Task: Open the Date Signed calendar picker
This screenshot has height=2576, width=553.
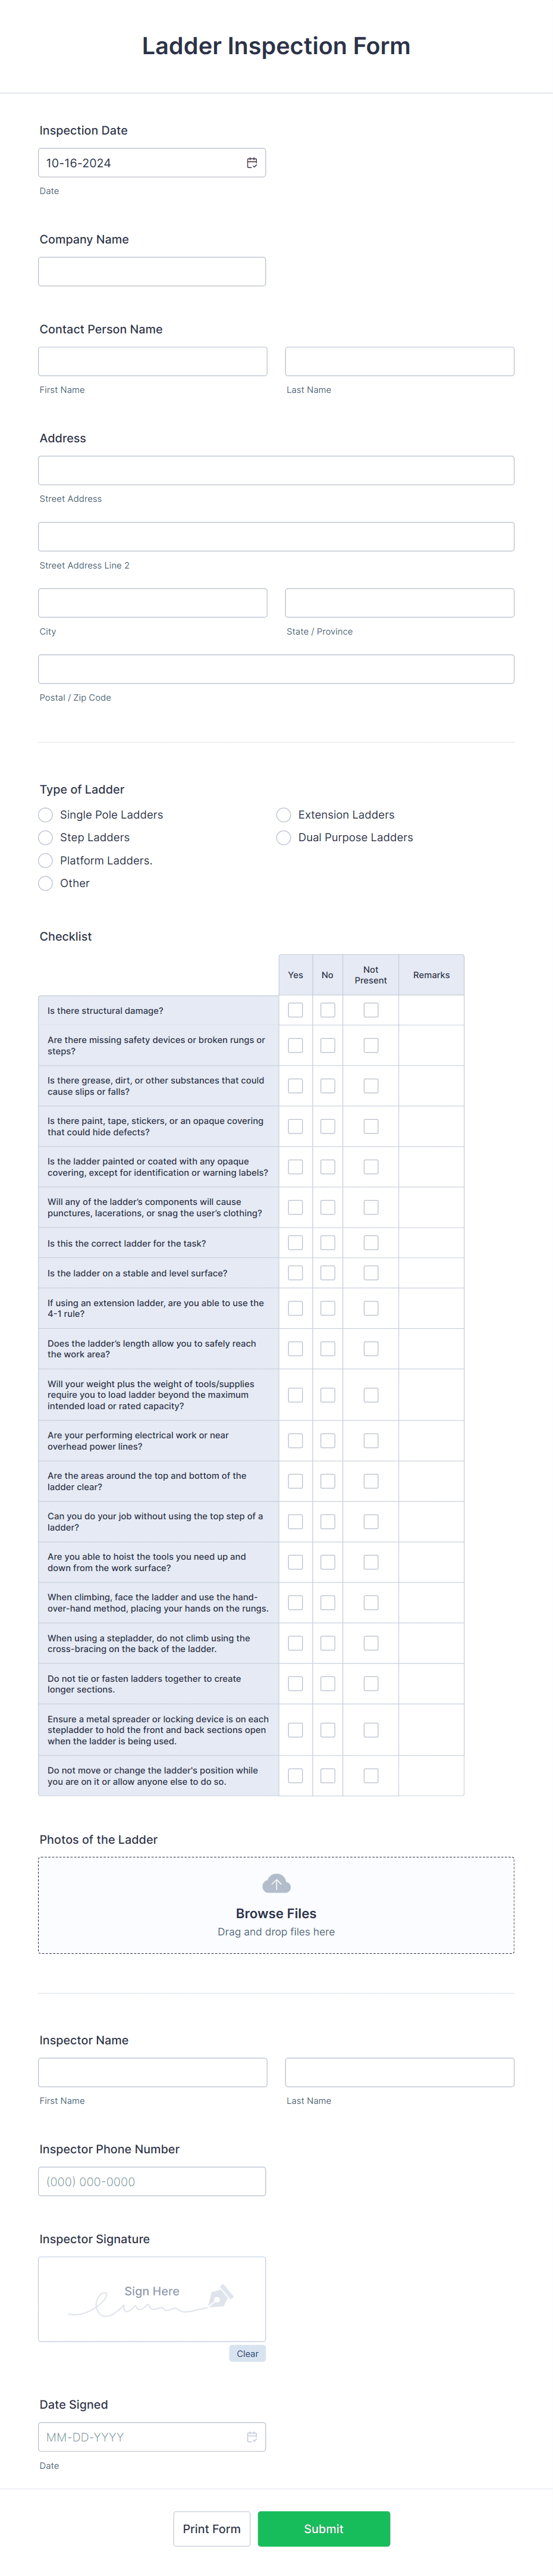Action: [x=252, y=2437]
